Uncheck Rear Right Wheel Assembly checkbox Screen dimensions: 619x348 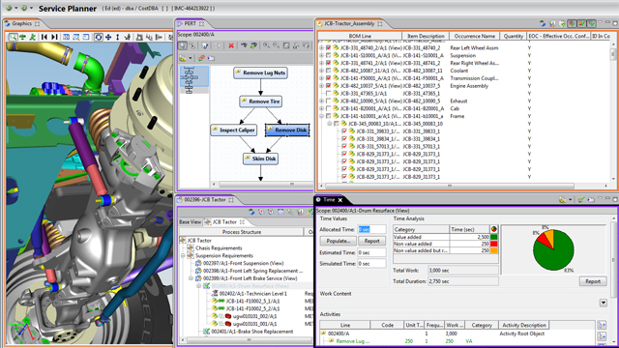coord(329,63)
